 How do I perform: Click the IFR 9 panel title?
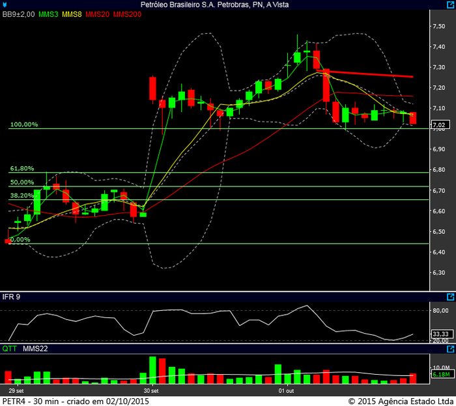(x=11, y=297)
